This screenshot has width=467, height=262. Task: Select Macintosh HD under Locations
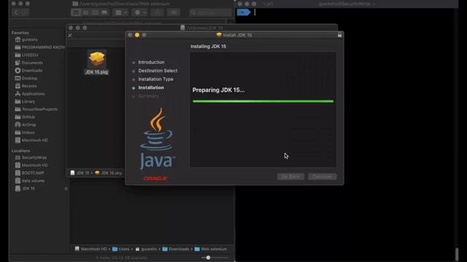click(31, 165)
